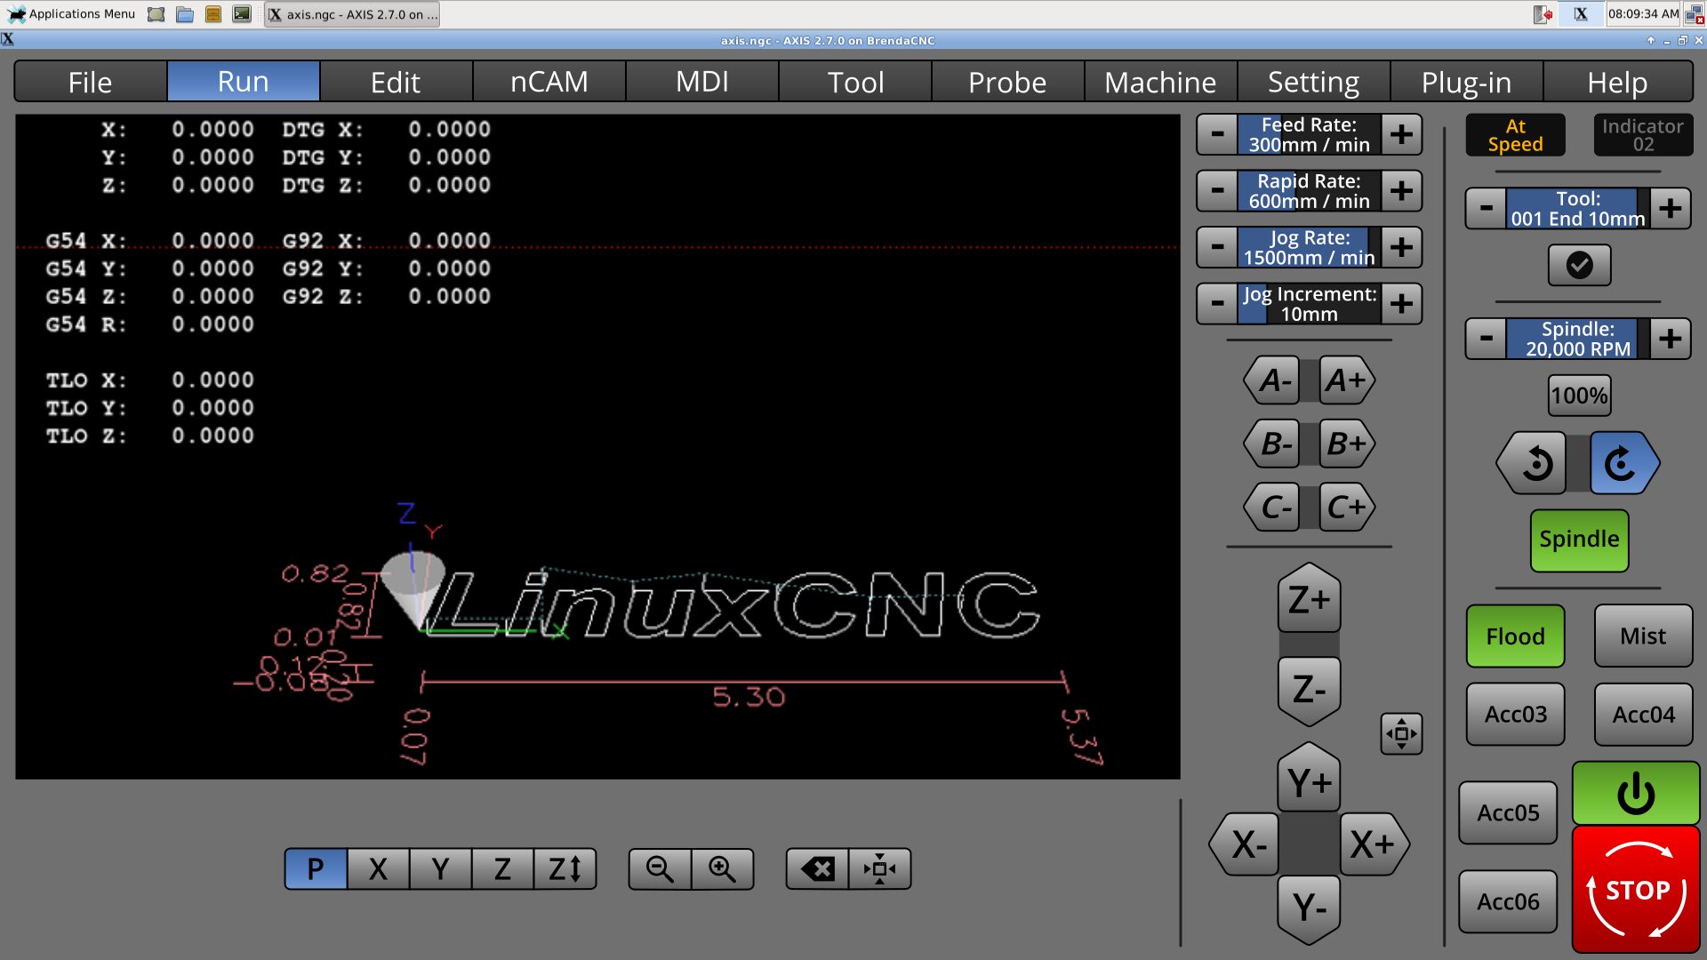Toggle machine power with green power button
Image resolution: width=1707 pixels, height=960 pixels.
[1636, 794]
